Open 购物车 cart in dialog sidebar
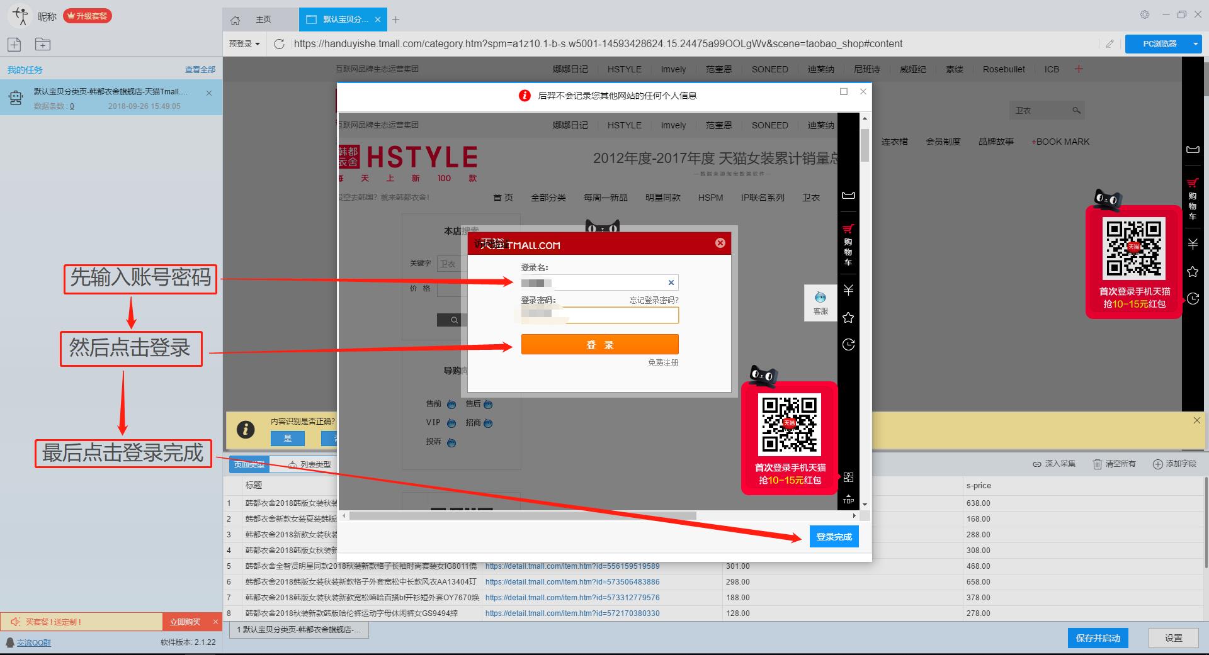 848,245
